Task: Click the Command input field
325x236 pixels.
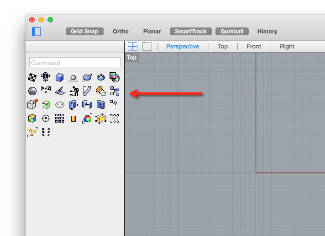Action: [x=75, y=63]
